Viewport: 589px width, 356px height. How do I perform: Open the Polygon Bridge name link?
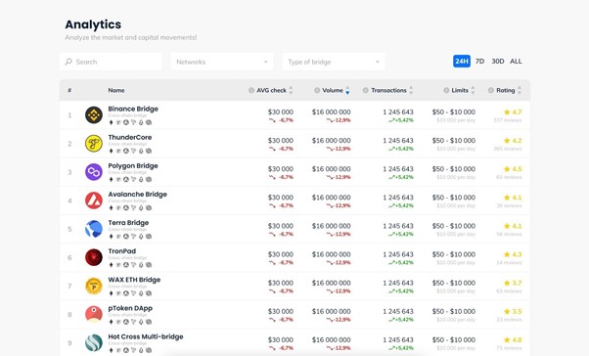coord(133,166)
